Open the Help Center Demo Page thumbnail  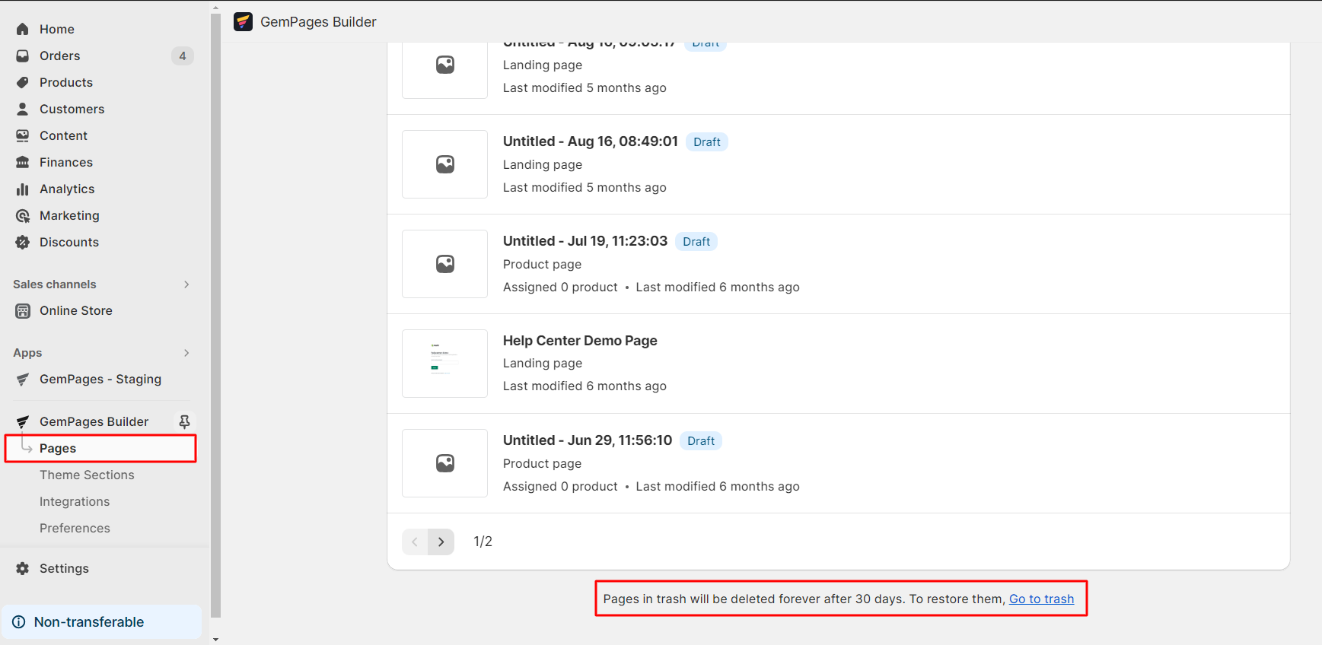pos(444,364)
